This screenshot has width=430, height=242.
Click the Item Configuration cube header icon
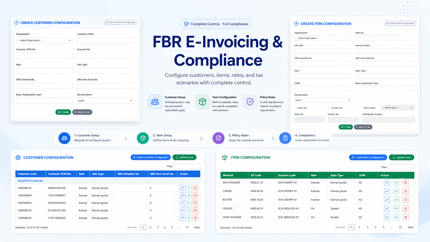point(225,158)
